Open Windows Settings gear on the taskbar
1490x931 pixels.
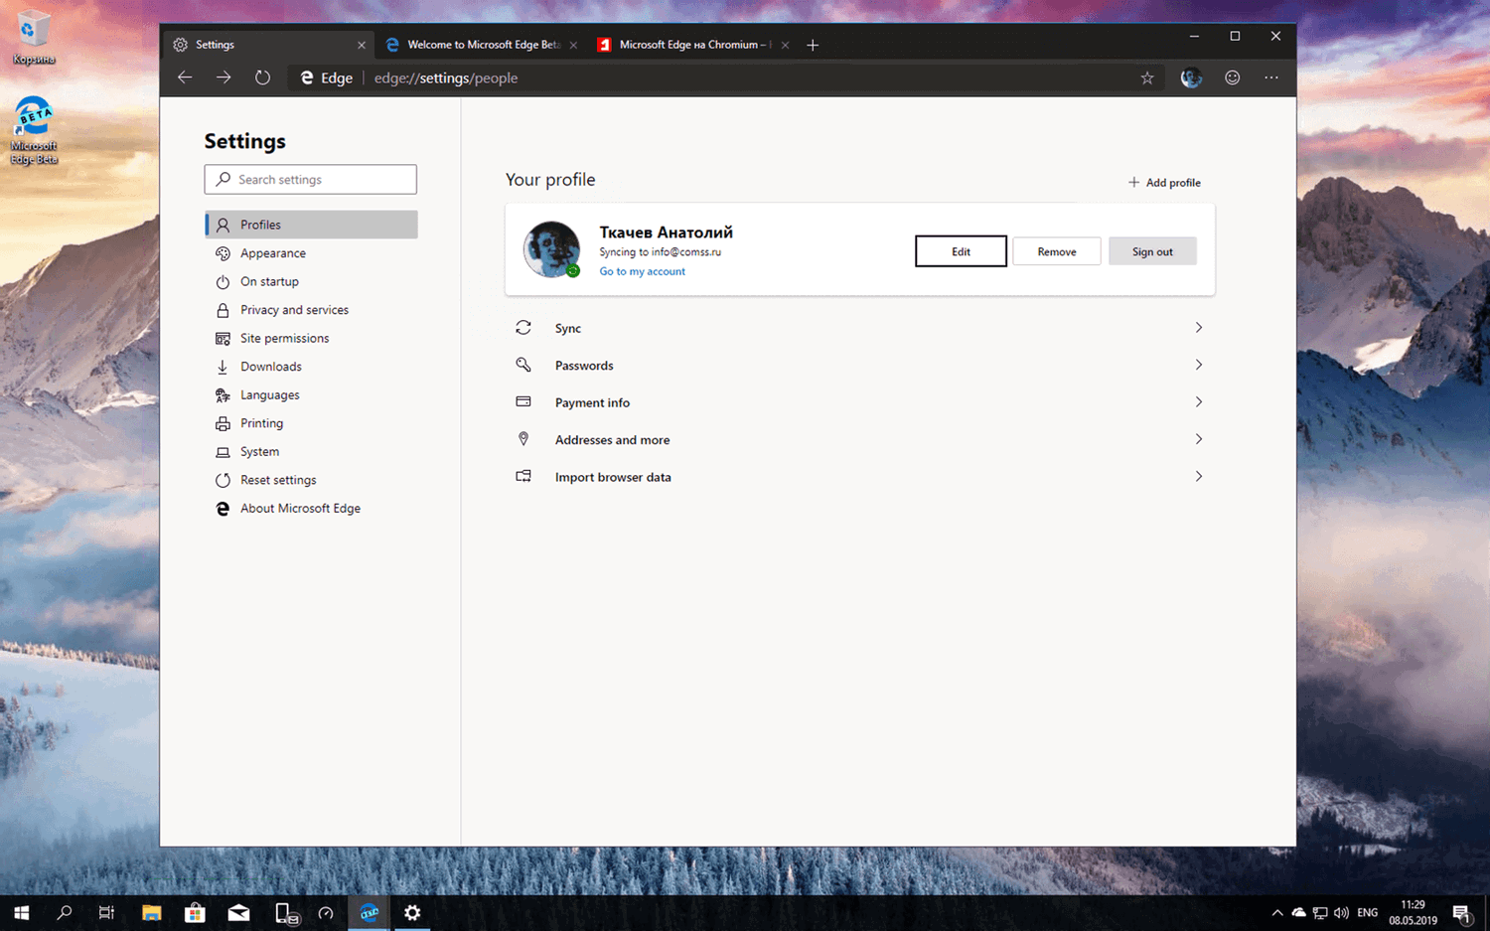(412, 912)
